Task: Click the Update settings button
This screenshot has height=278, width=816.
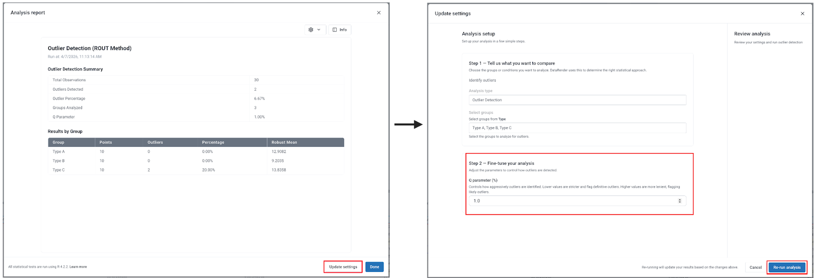Action: (343, 267)
